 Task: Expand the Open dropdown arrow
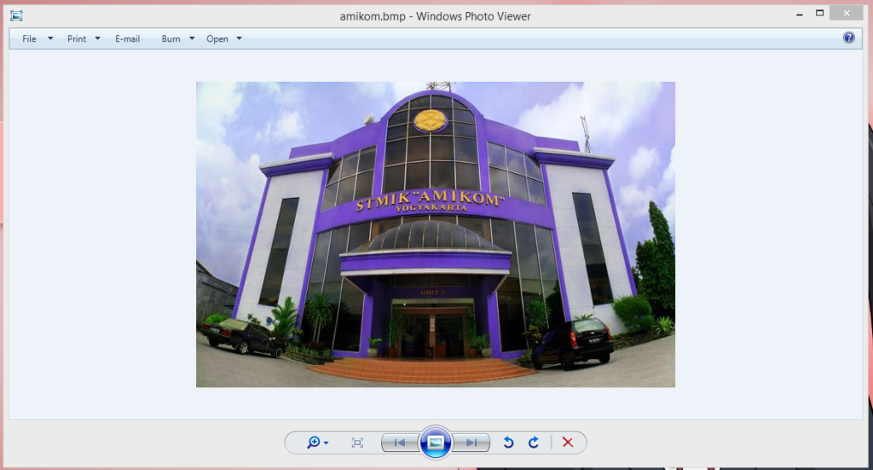[x=240, y=38]
